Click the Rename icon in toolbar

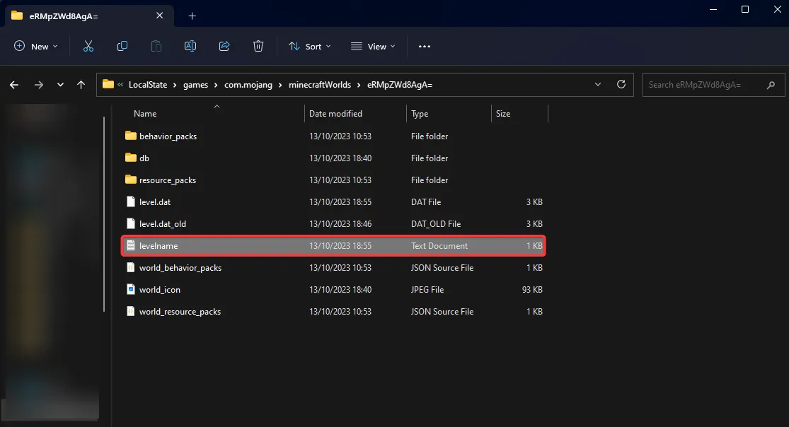click(x=190, y=46)
